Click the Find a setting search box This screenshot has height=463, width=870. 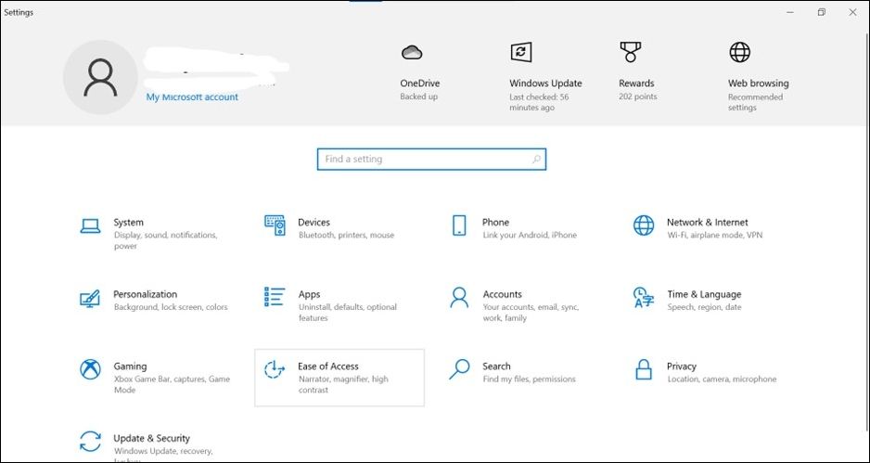430,160
